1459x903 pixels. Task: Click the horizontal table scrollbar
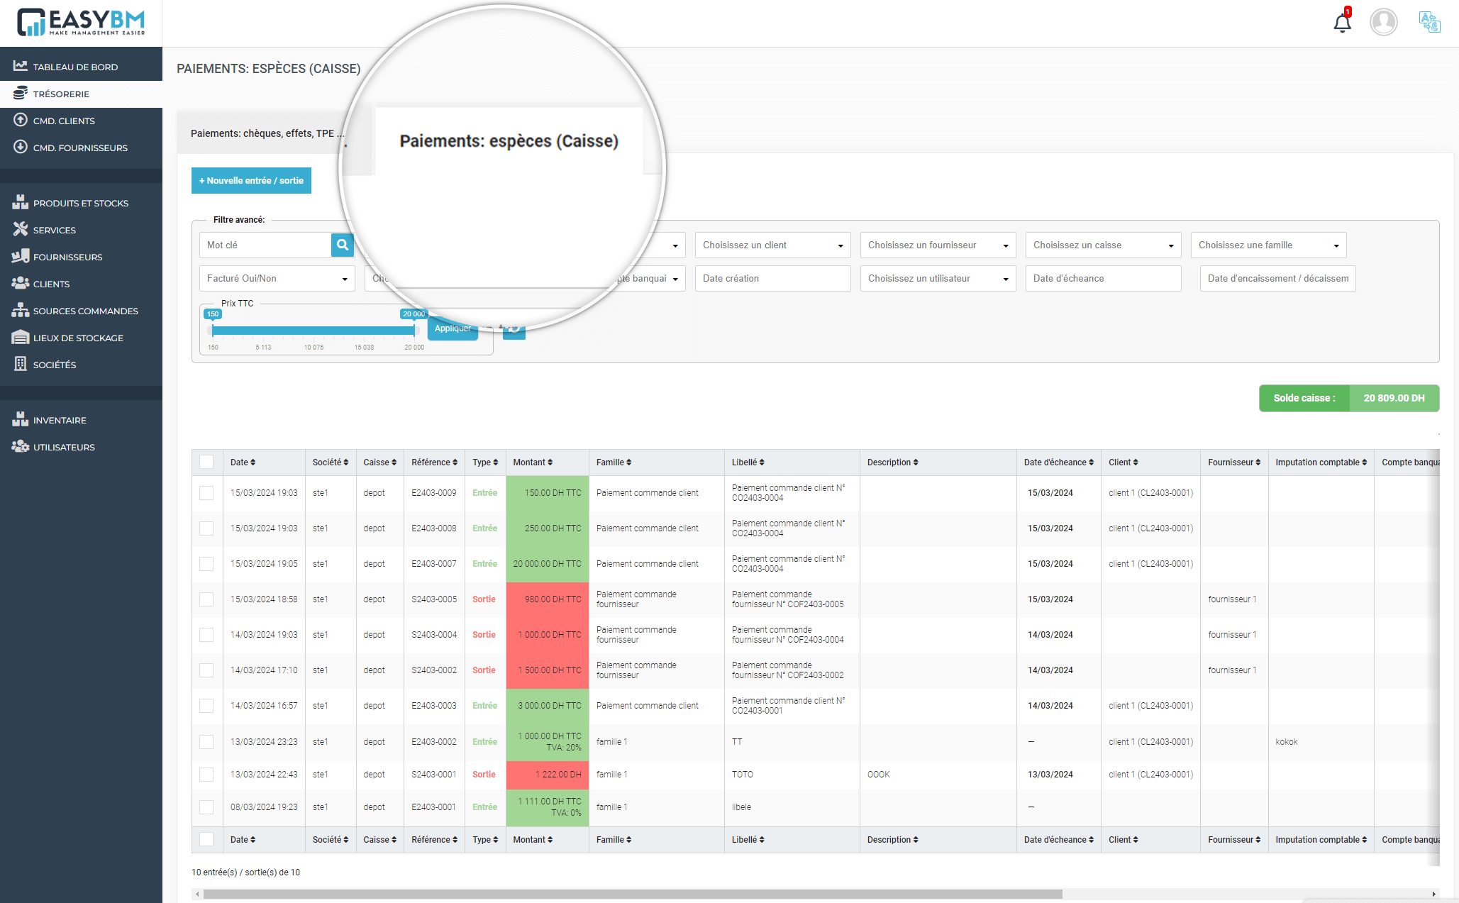pyautogui.click(x=633, y=894)
